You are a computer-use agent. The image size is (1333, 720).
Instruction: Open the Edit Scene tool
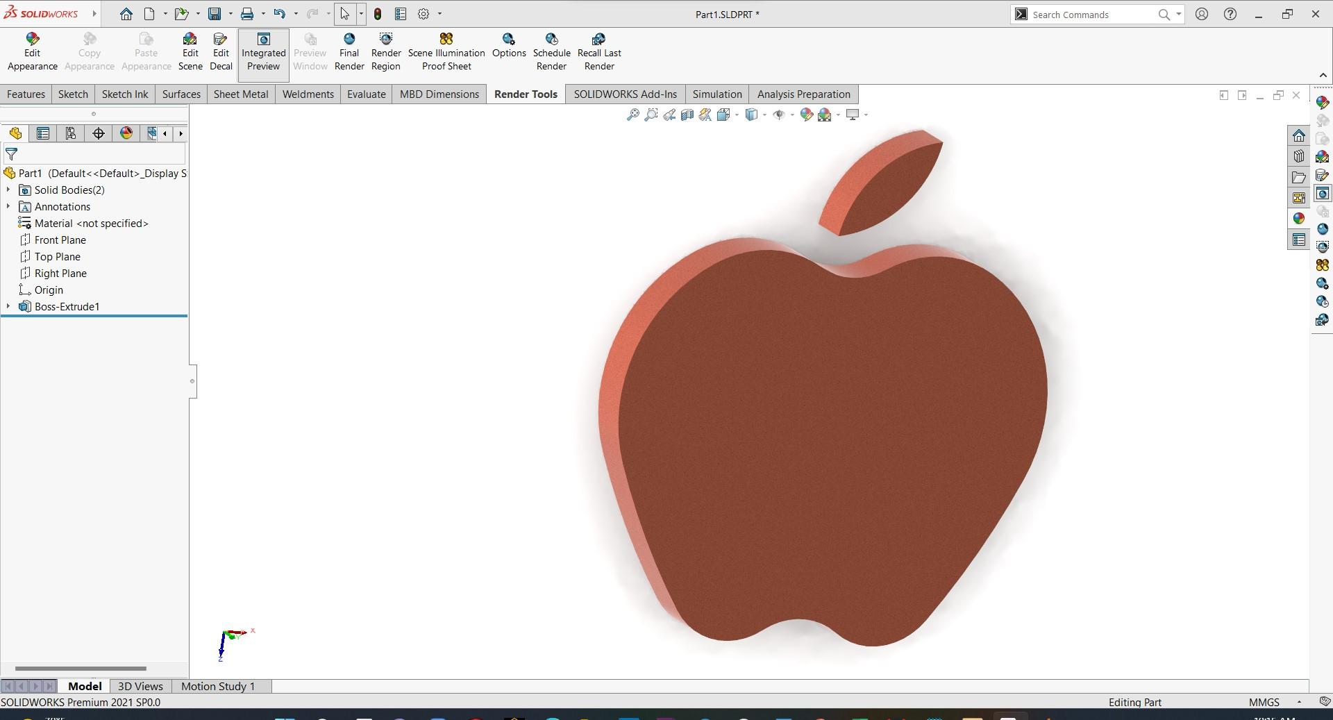click(x=190, y=51)
